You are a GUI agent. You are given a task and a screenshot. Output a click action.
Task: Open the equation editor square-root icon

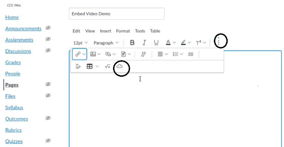point(107,67)
